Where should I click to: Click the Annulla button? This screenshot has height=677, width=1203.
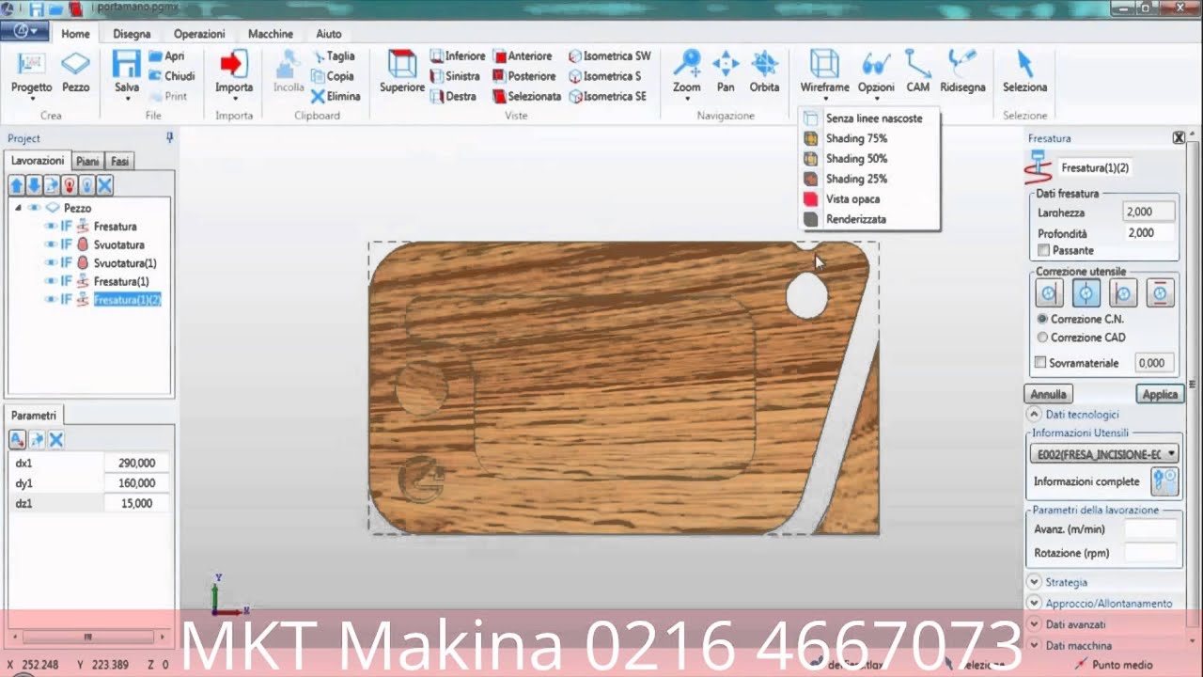click(x=1048, y=394)
